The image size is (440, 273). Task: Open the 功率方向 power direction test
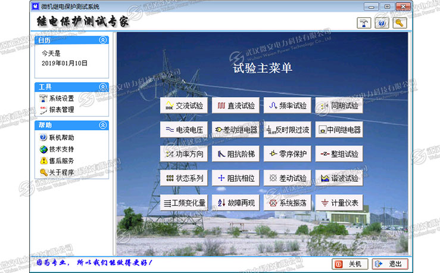click(x=184, y=154)
